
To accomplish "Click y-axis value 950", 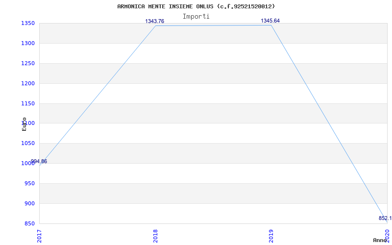I will pyautogui.click(x=29, y=183).
